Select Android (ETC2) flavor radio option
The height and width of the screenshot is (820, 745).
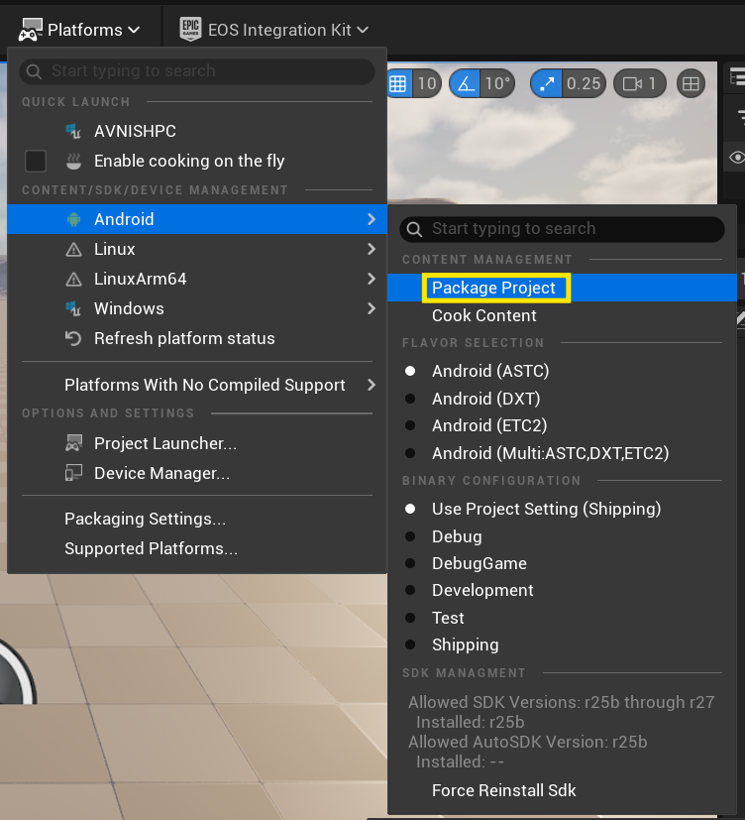[411, 425]
